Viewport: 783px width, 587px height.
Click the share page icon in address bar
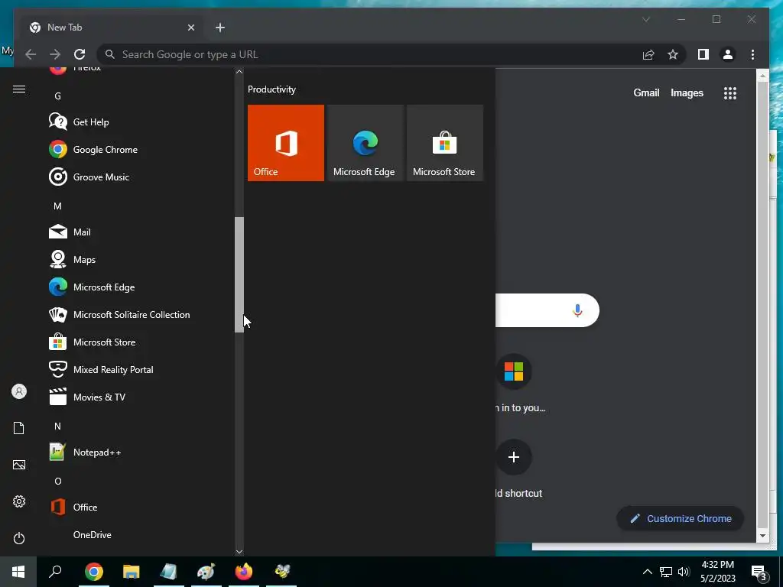point(648,54)
